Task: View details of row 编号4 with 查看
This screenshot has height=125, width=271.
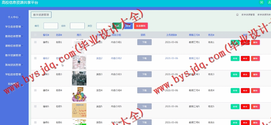Action: point(235,90)
